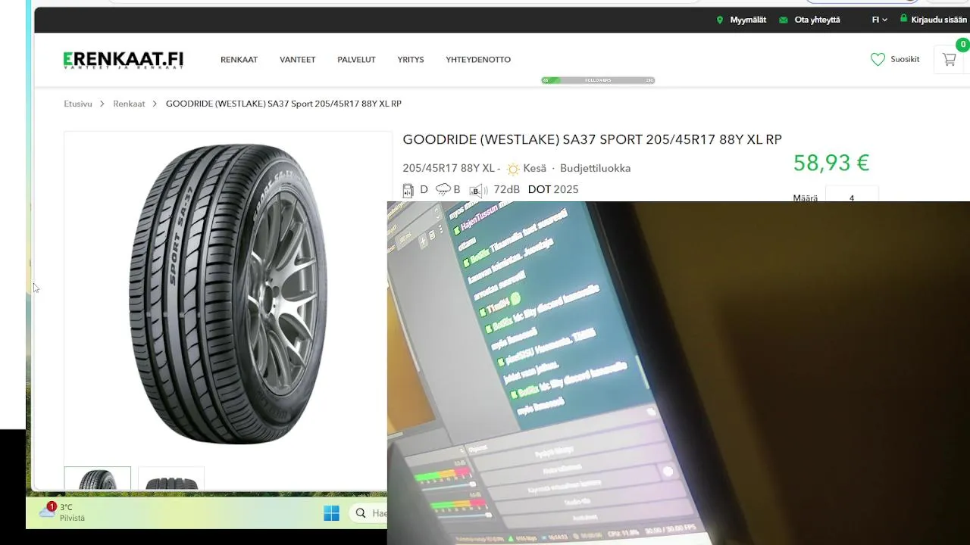Click the Myymälät location pin icon
Viewport: 970px width, 545px height.
[720, 20]
